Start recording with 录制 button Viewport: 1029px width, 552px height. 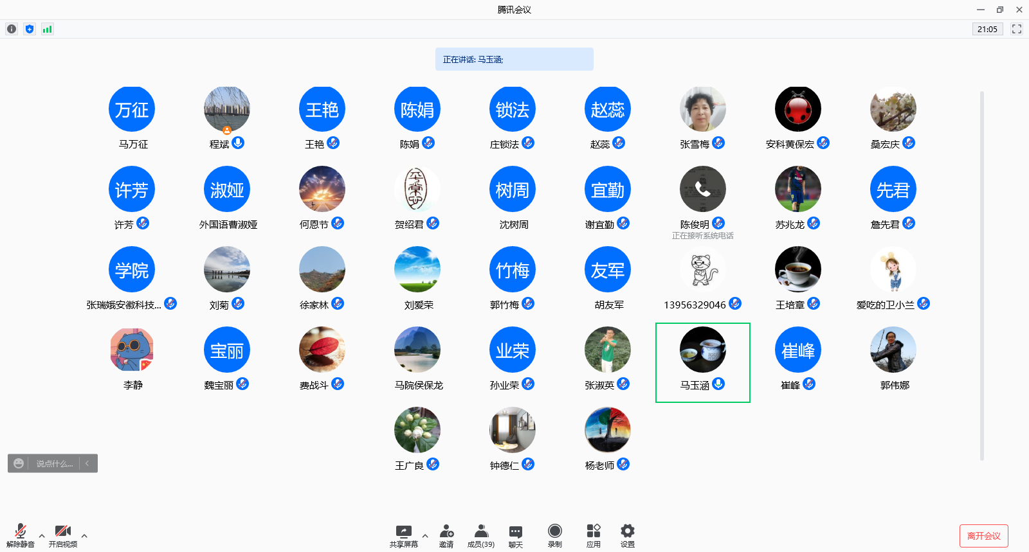click(555, 535)
